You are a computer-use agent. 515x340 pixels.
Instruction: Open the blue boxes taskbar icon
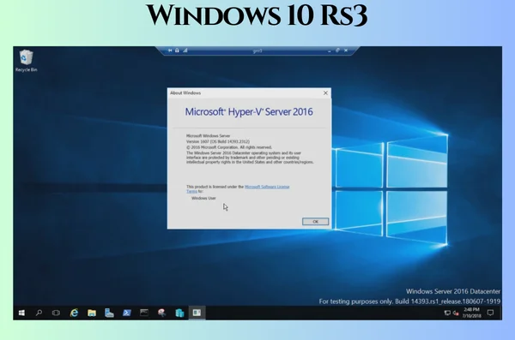[179, 313]
